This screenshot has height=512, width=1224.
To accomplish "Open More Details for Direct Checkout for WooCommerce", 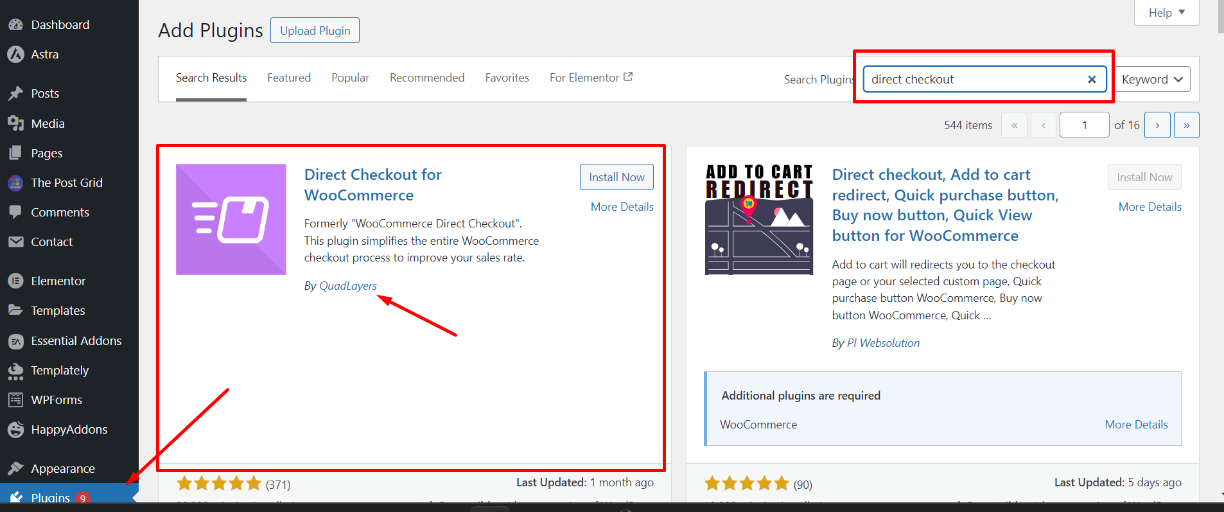I will (622, 207).
